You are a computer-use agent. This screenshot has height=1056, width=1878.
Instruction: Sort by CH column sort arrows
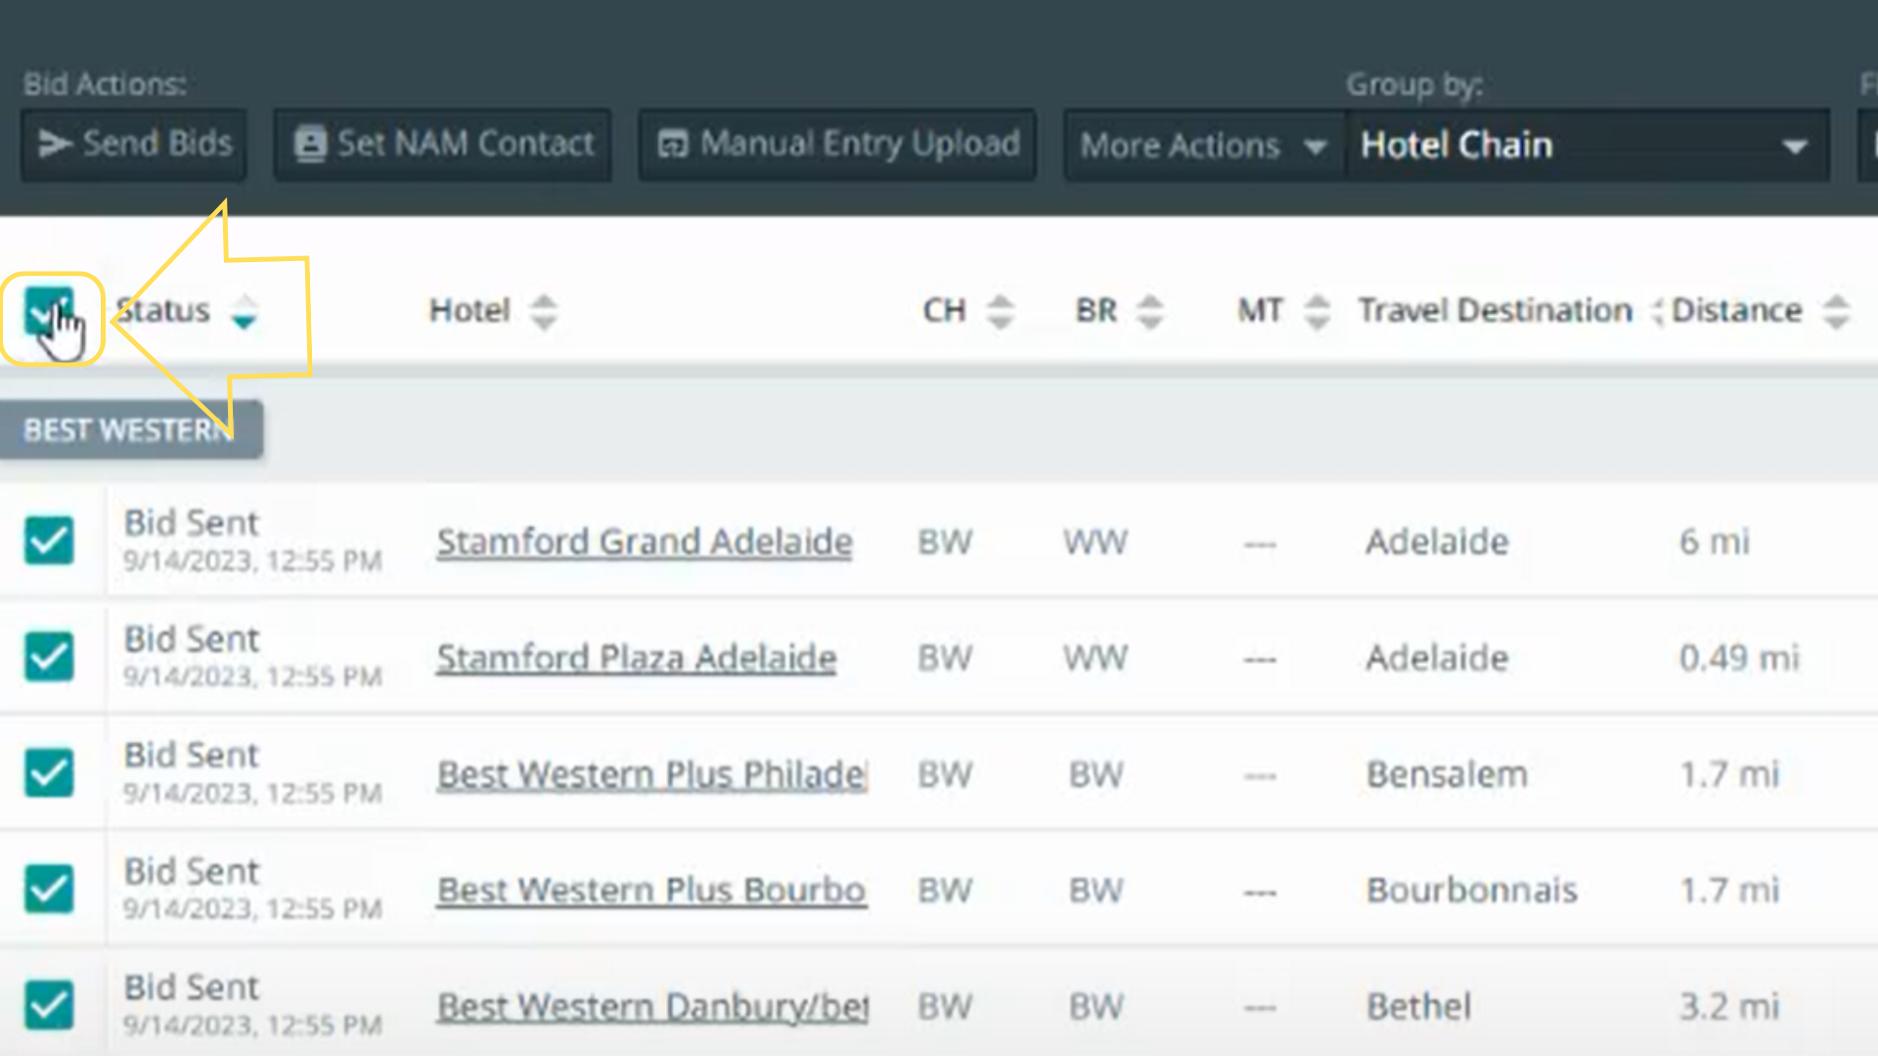click(x=999, y=312)
